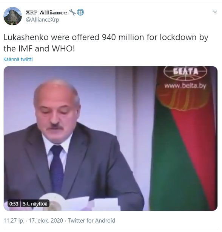Click the 0:53 video duration badge
222x232 pixels.
tap(14, 204)
